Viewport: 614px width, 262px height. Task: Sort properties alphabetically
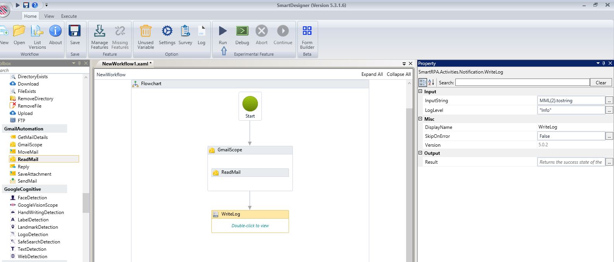coord(431,82)
